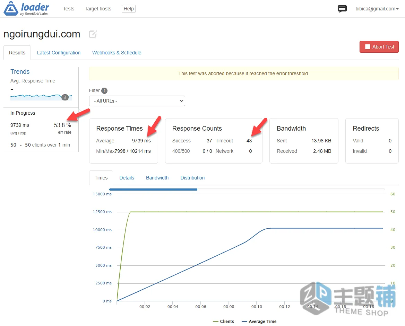This screenshot has height=326, width=405.
Task: Click the Trends heading link
Action: (x=20, y=71)
